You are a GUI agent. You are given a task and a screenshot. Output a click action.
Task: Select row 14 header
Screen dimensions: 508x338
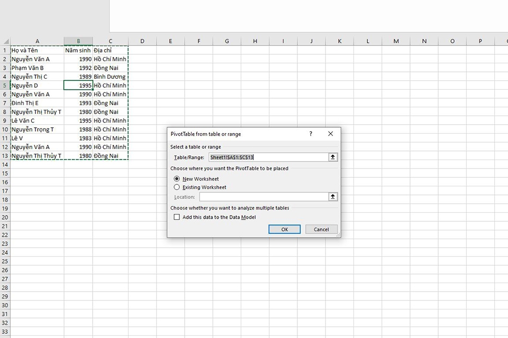coord(5,164)
